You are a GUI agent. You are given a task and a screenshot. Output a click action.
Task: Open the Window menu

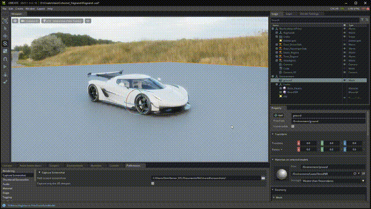coord(30,9)
